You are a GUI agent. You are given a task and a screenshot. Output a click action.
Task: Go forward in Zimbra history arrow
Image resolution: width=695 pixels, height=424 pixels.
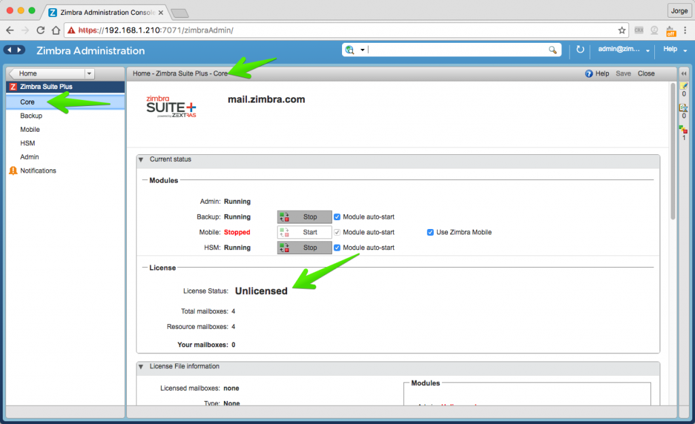click(x=19, y=50)
